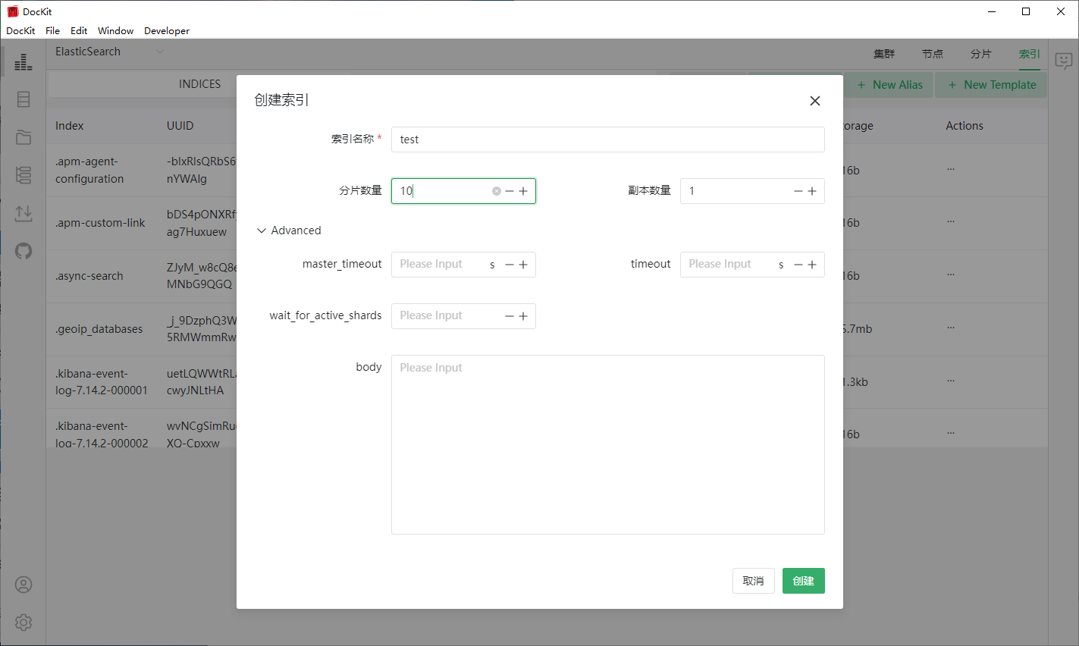
Task: Decrease master_timeout with minus button
Action: coord(510,265)
